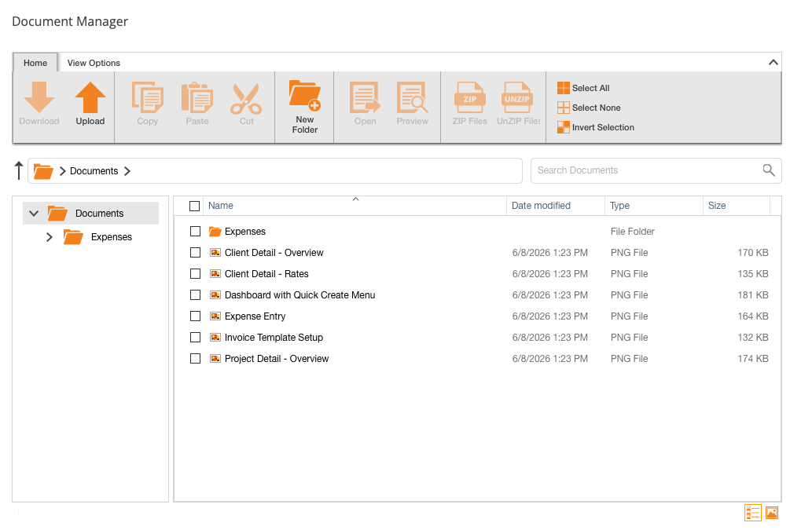Check the Project Detail - Overview checkbox
This screenshot has height=530, width=790.
(x=196, y=358)
